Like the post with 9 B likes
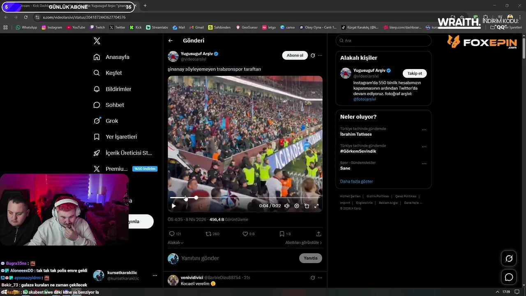The width and height of the screenshot is (526, 296). pos(249,234)
